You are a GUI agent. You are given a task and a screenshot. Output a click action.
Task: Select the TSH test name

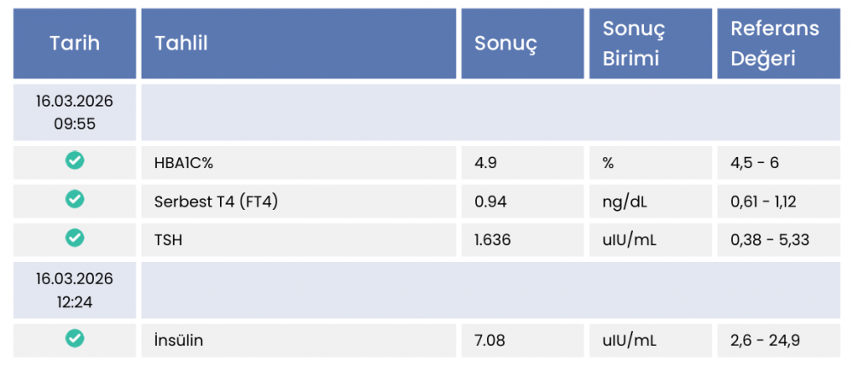pos(168,240)
